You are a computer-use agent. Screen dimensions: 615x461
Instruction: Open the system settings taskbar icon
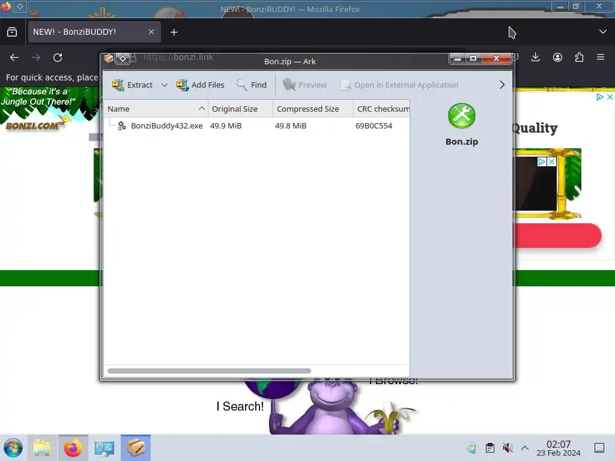(x=105, y=448)
